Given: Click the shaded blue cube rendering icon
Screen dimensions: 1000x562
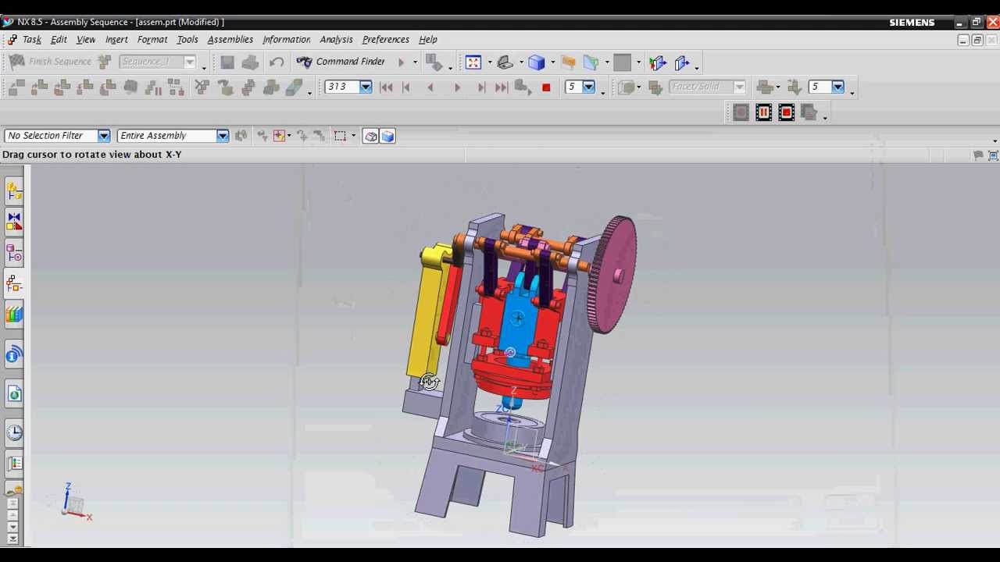Looking at the screenshot, I should [x=536, y=62].
